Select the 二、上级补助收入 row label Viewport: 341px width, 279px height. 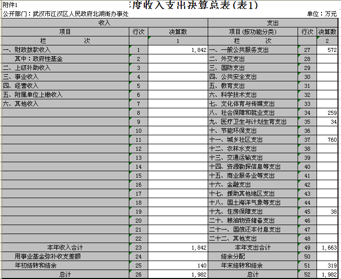click(x=65, y=68)
